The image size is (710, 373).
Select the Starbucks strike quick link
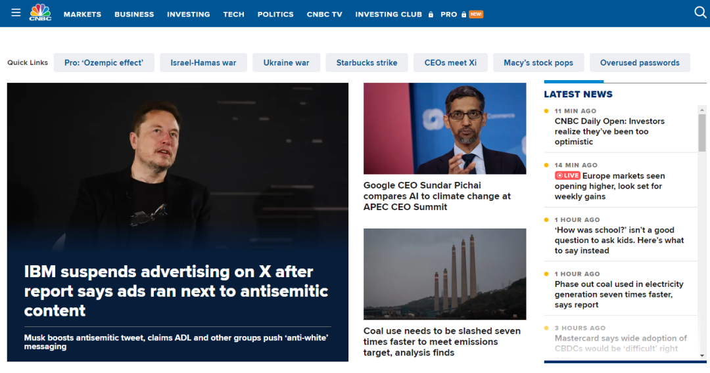[x=367, y=63]
